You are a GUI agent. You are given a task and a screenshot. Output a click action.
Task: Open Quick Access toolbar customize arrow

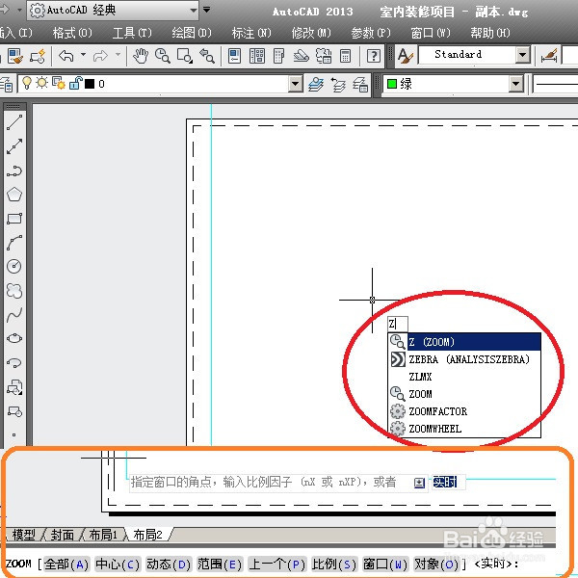click(x=207, y=10)
